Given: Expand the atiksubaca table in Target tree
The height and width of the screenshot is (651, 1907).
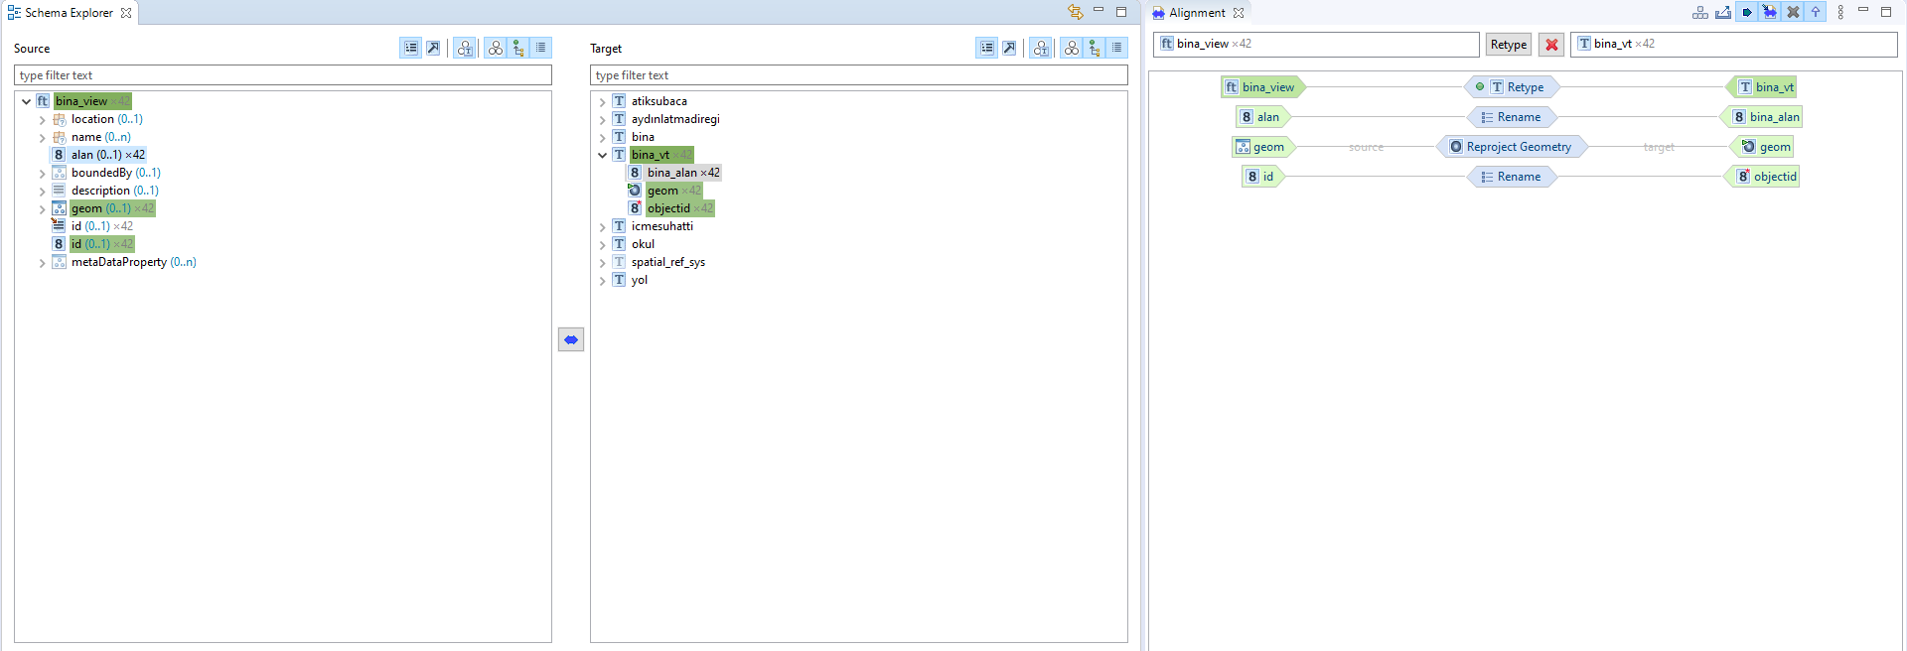Looking at the screenshot, I should pyautogui.click(x=602, y=102).
